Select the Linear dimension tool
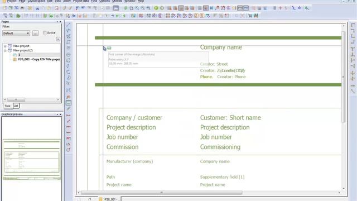357x201 pixels. click(68, 116)
